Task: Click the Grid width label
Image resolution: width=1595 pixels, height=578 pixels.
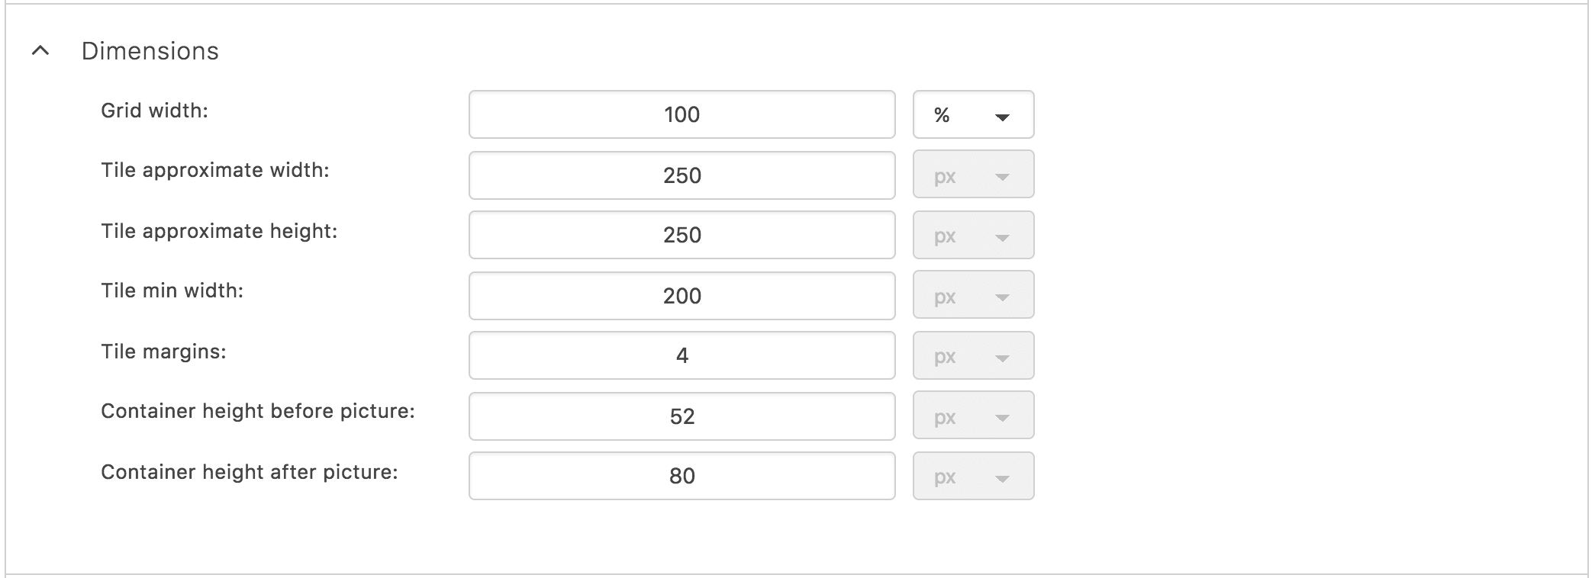Action: coord(154,111)
